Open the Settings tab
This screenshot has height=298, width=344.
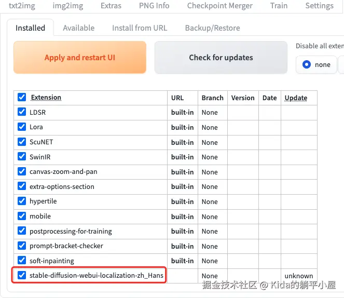[x=319, y=6]
